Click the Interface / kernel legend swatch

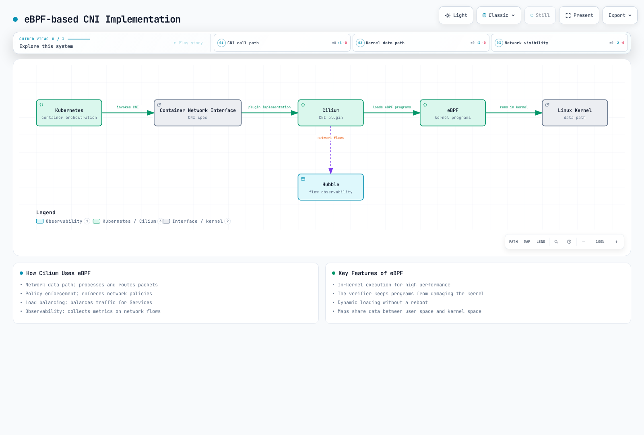tap(166, 221)
